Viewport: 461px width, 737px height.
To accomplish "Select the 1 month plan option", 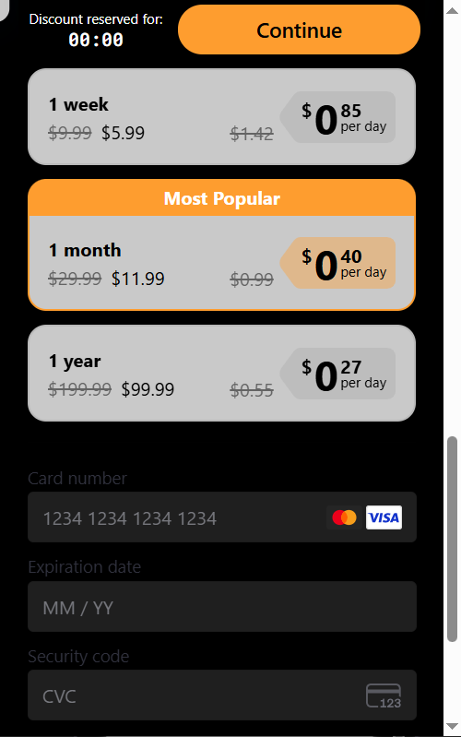I will [x=222, y=263].
